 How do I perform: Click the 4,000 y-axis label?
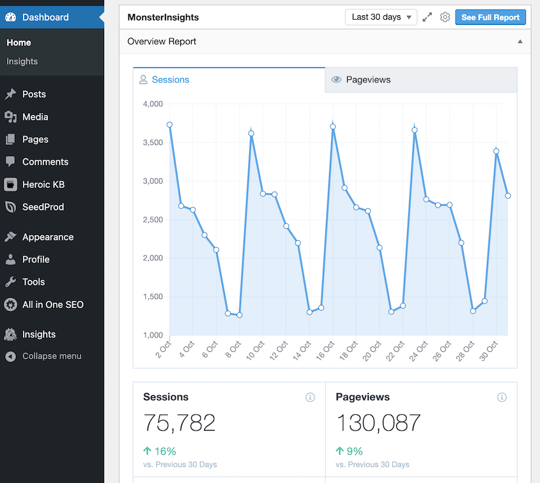coord(153,104)
